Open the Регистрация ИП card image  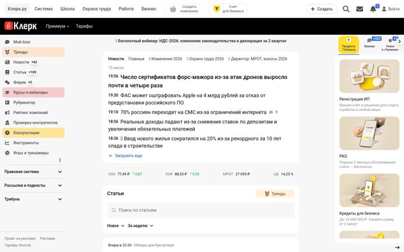tap(369, 76)
